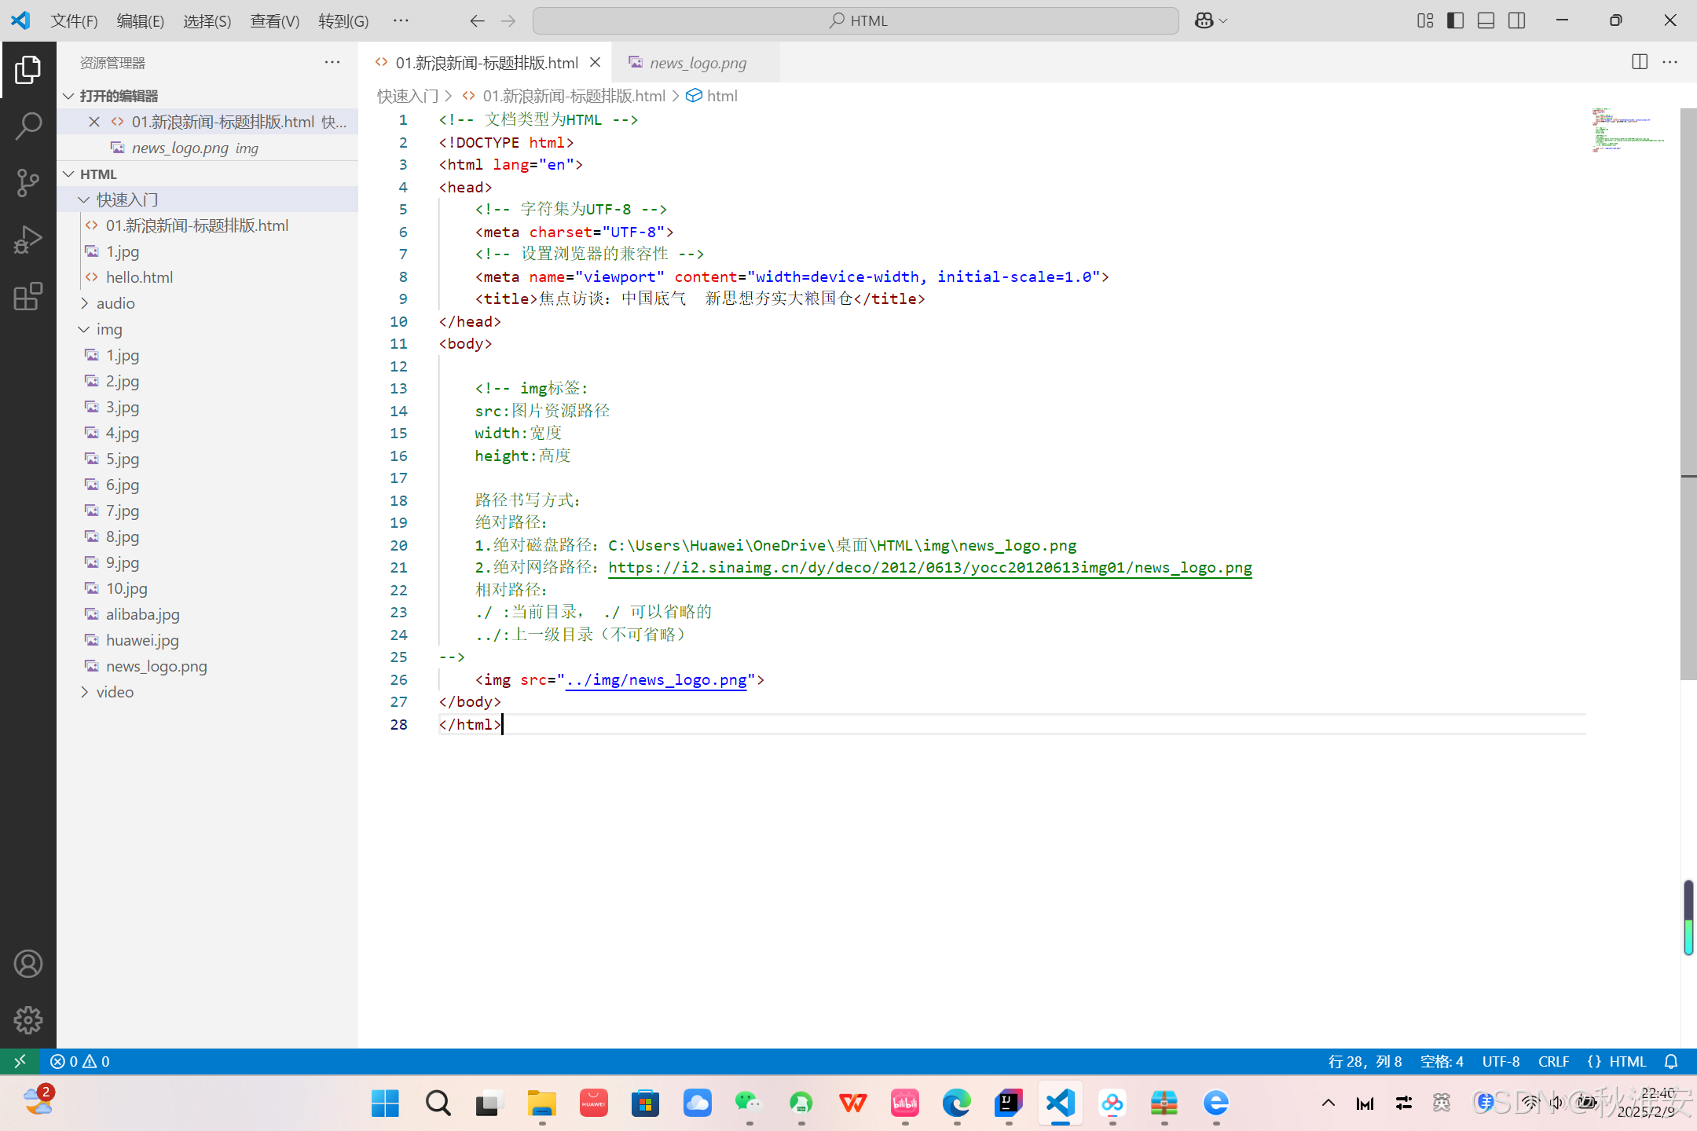Change encoding via UTF-8 status item

(1501, 1061)
